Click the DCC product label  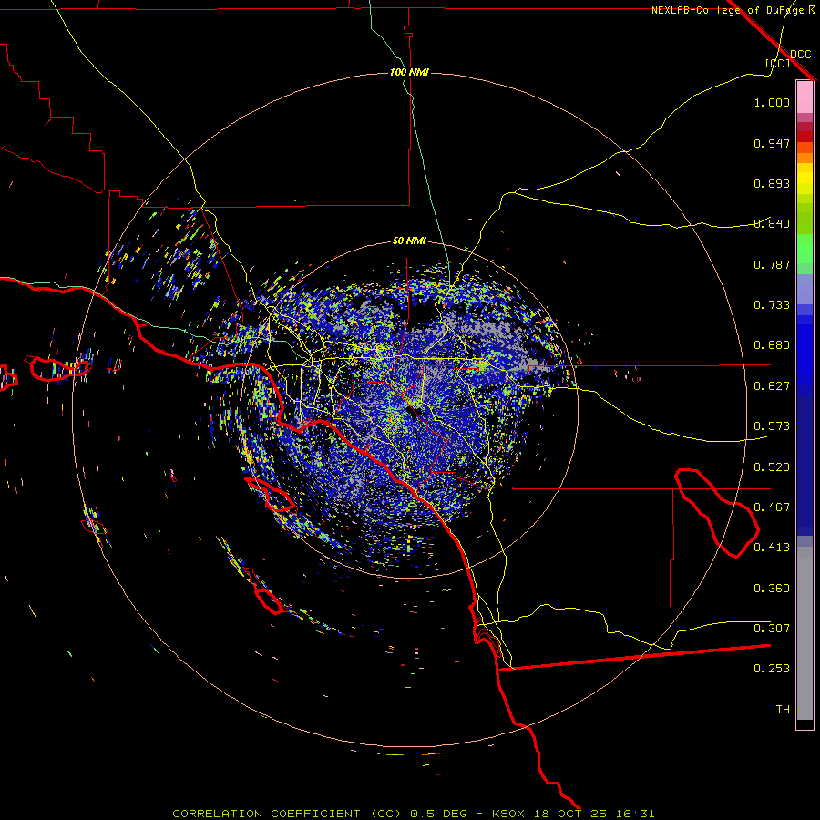pyautogui.click(x=800, y=55)
